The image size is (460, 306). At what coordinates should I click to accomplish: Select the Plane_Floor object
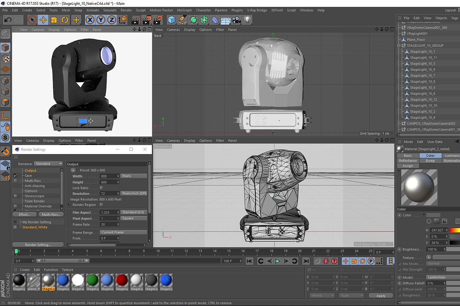(x=416, y=39)
